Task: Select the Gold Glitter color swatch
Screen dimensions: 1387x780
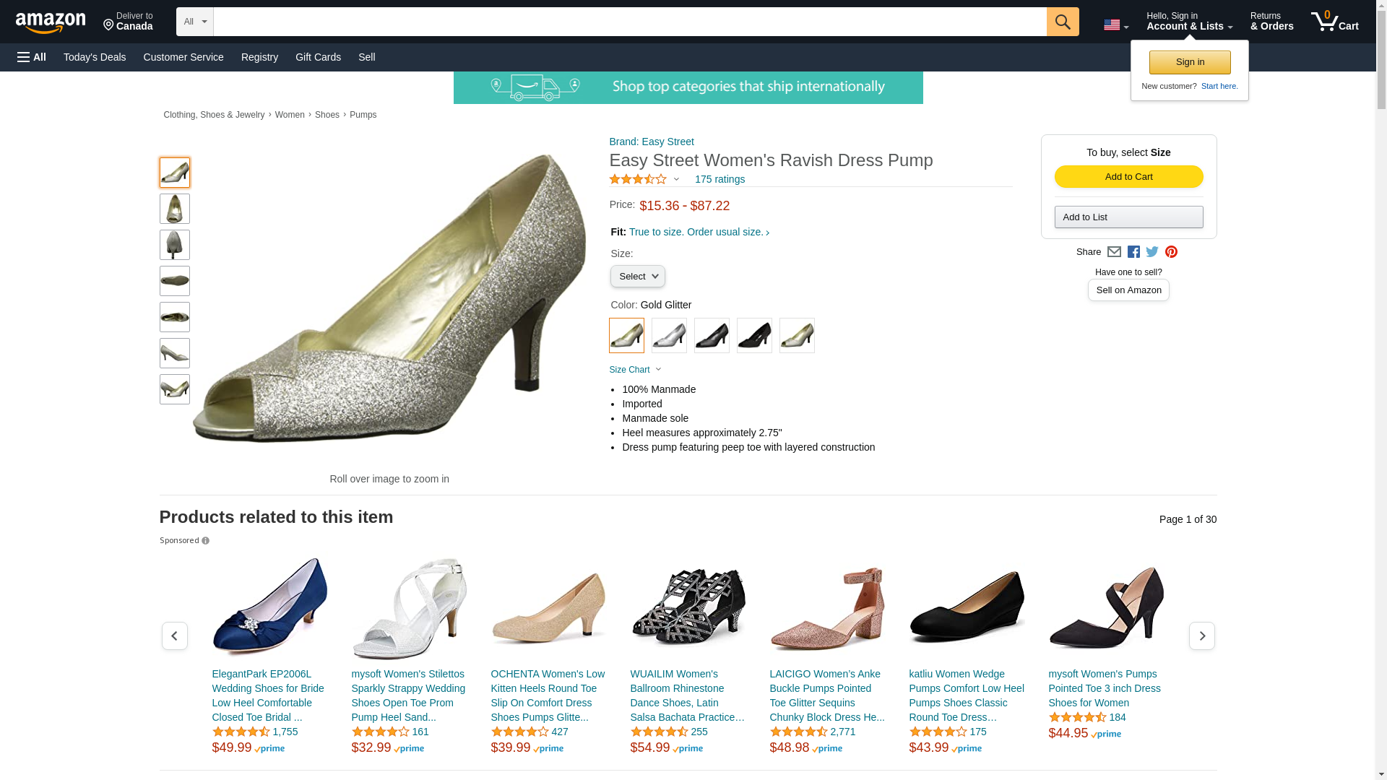Action: point(626,335)
